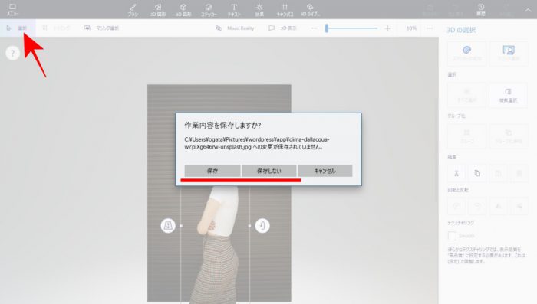Click キャンセル to dismiss the dialog
537x304 pixels.
pos(325,171)
